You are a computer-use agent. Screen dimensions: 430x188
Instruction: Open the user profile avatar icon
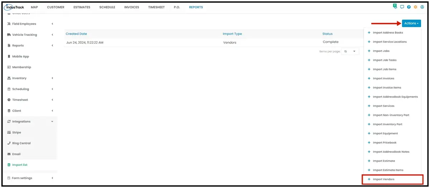pyautogui.click(x=422, y=7)
